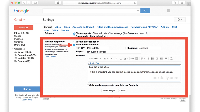
Task: Open the Forwarding and POP/IMAP tab
Action: click(x=144, y=27)
